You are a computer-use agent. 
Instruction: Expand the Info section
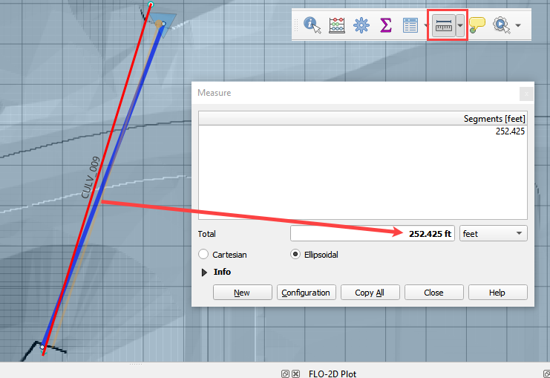click(205, 273)
